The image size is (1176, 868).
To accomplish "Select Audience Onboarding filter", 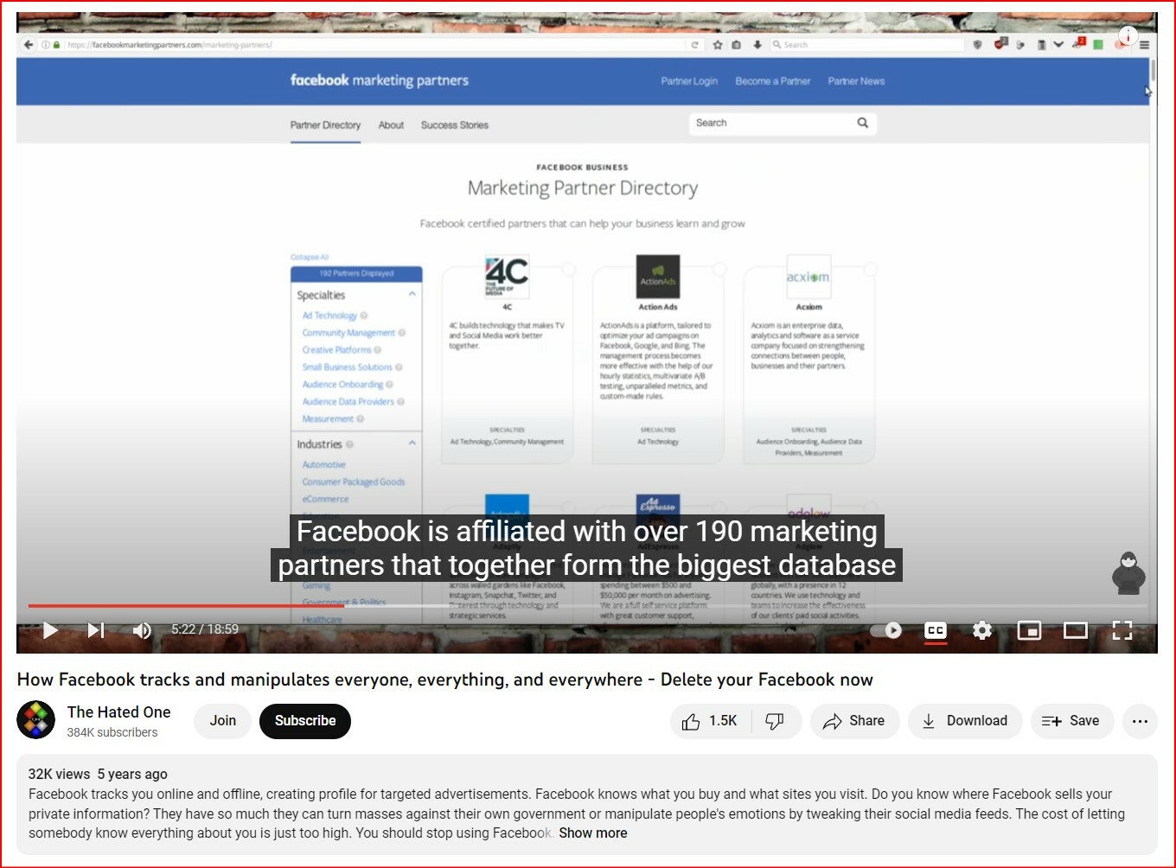I will [x=342, y=385].
